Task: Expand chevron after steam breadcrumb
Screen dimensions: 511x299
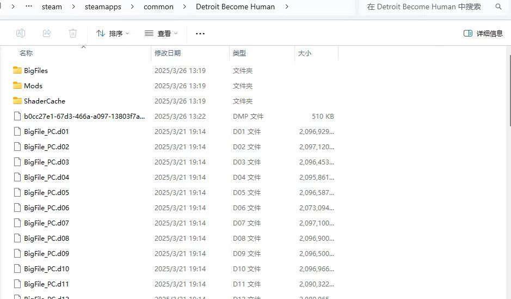Action: click(x=73, y=7)
